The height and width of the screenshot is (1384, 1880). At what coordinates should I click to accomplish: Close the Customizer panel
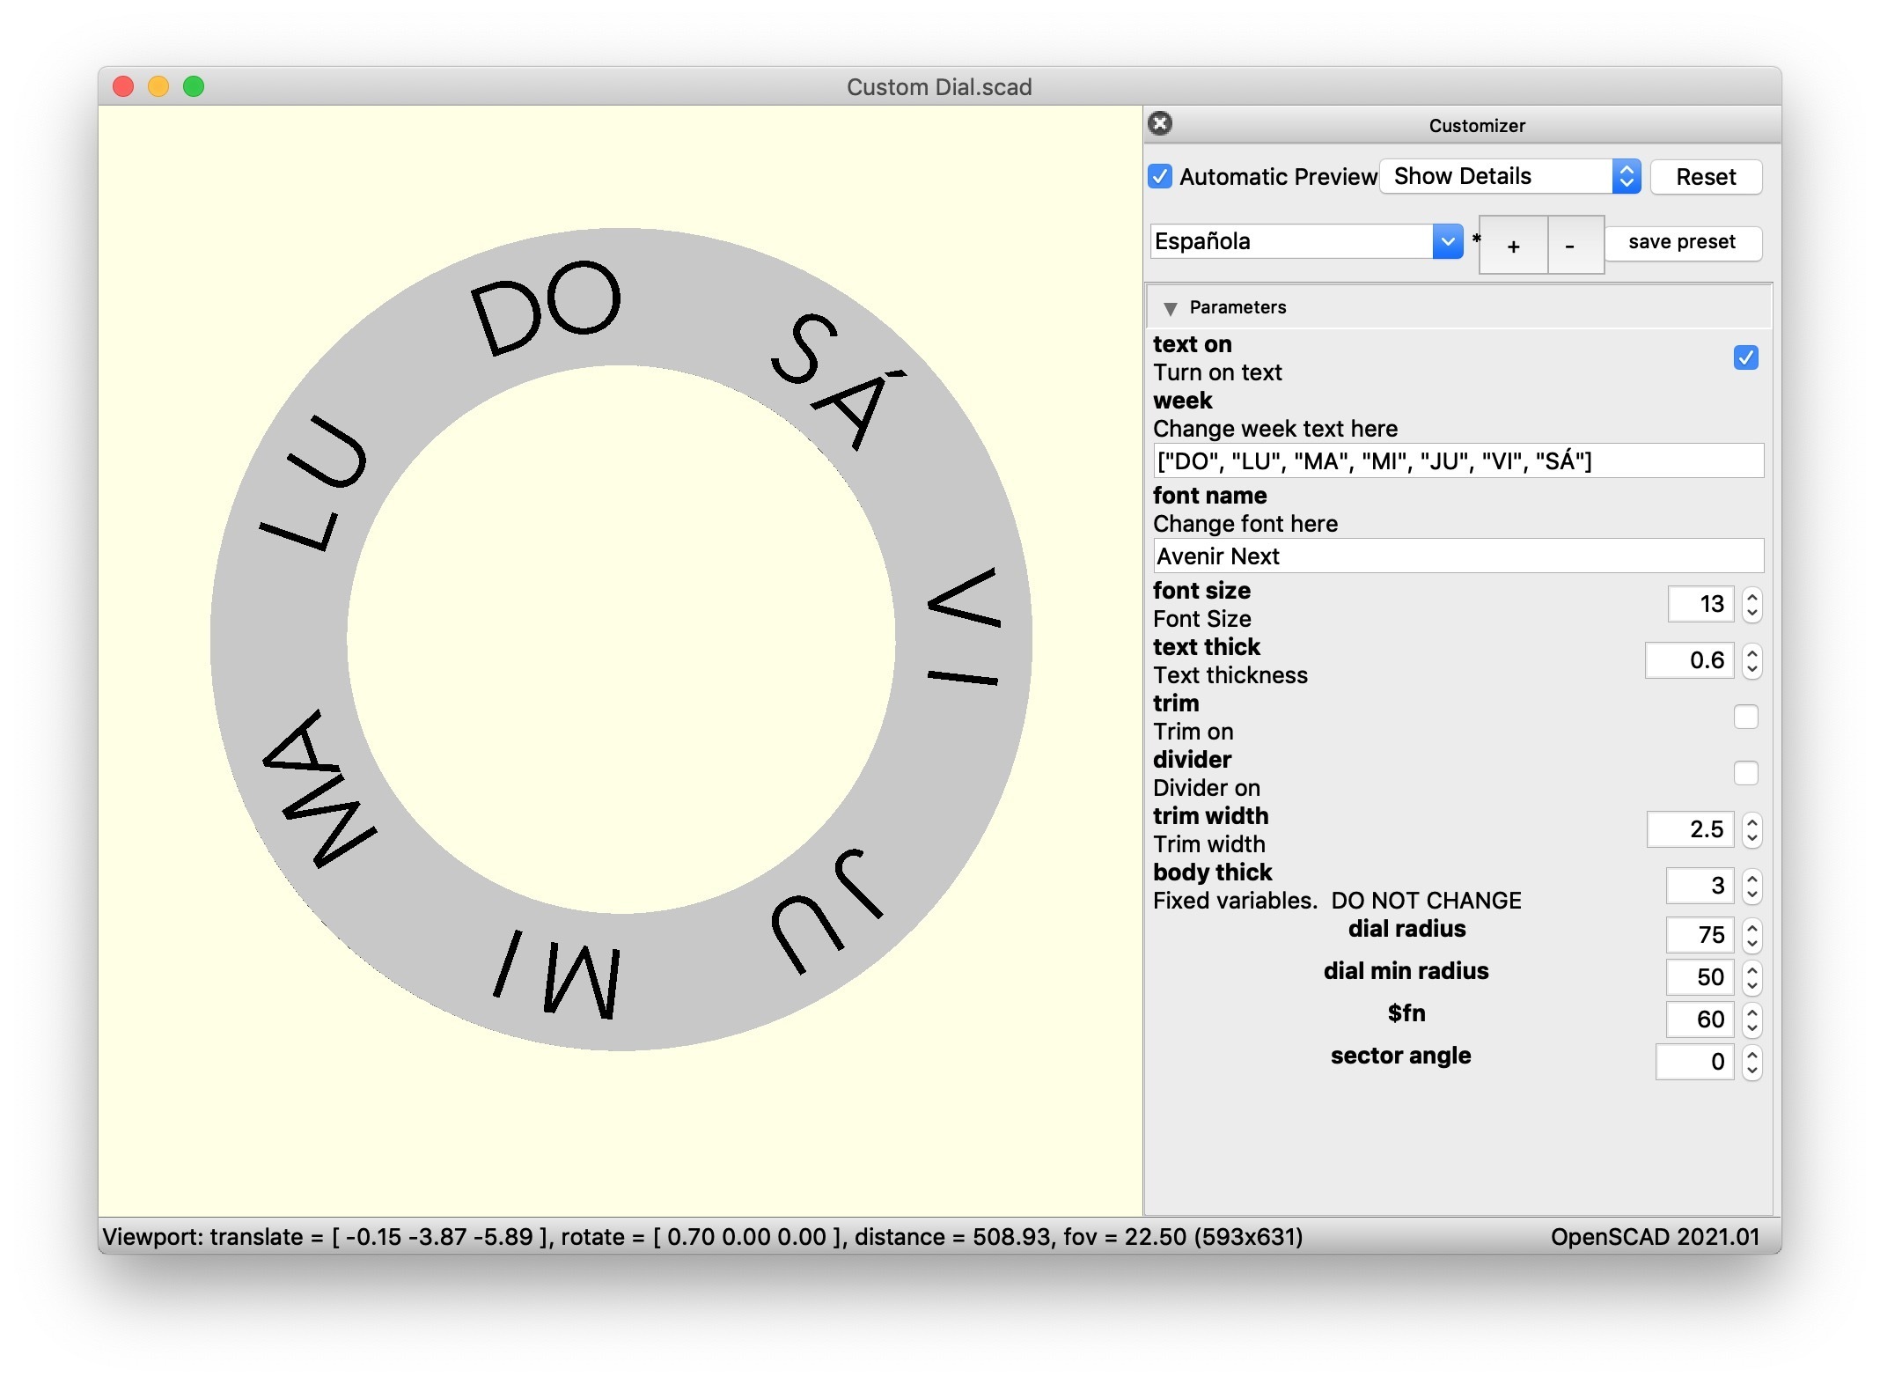[1160, 123]
